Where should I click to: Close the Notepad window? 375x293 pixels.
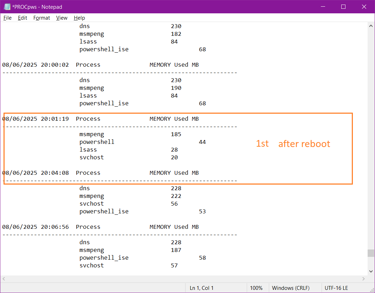point(364,7)
